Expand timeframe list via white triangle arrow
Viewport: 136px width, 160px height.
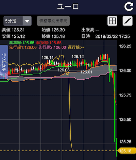coord(27,21)
